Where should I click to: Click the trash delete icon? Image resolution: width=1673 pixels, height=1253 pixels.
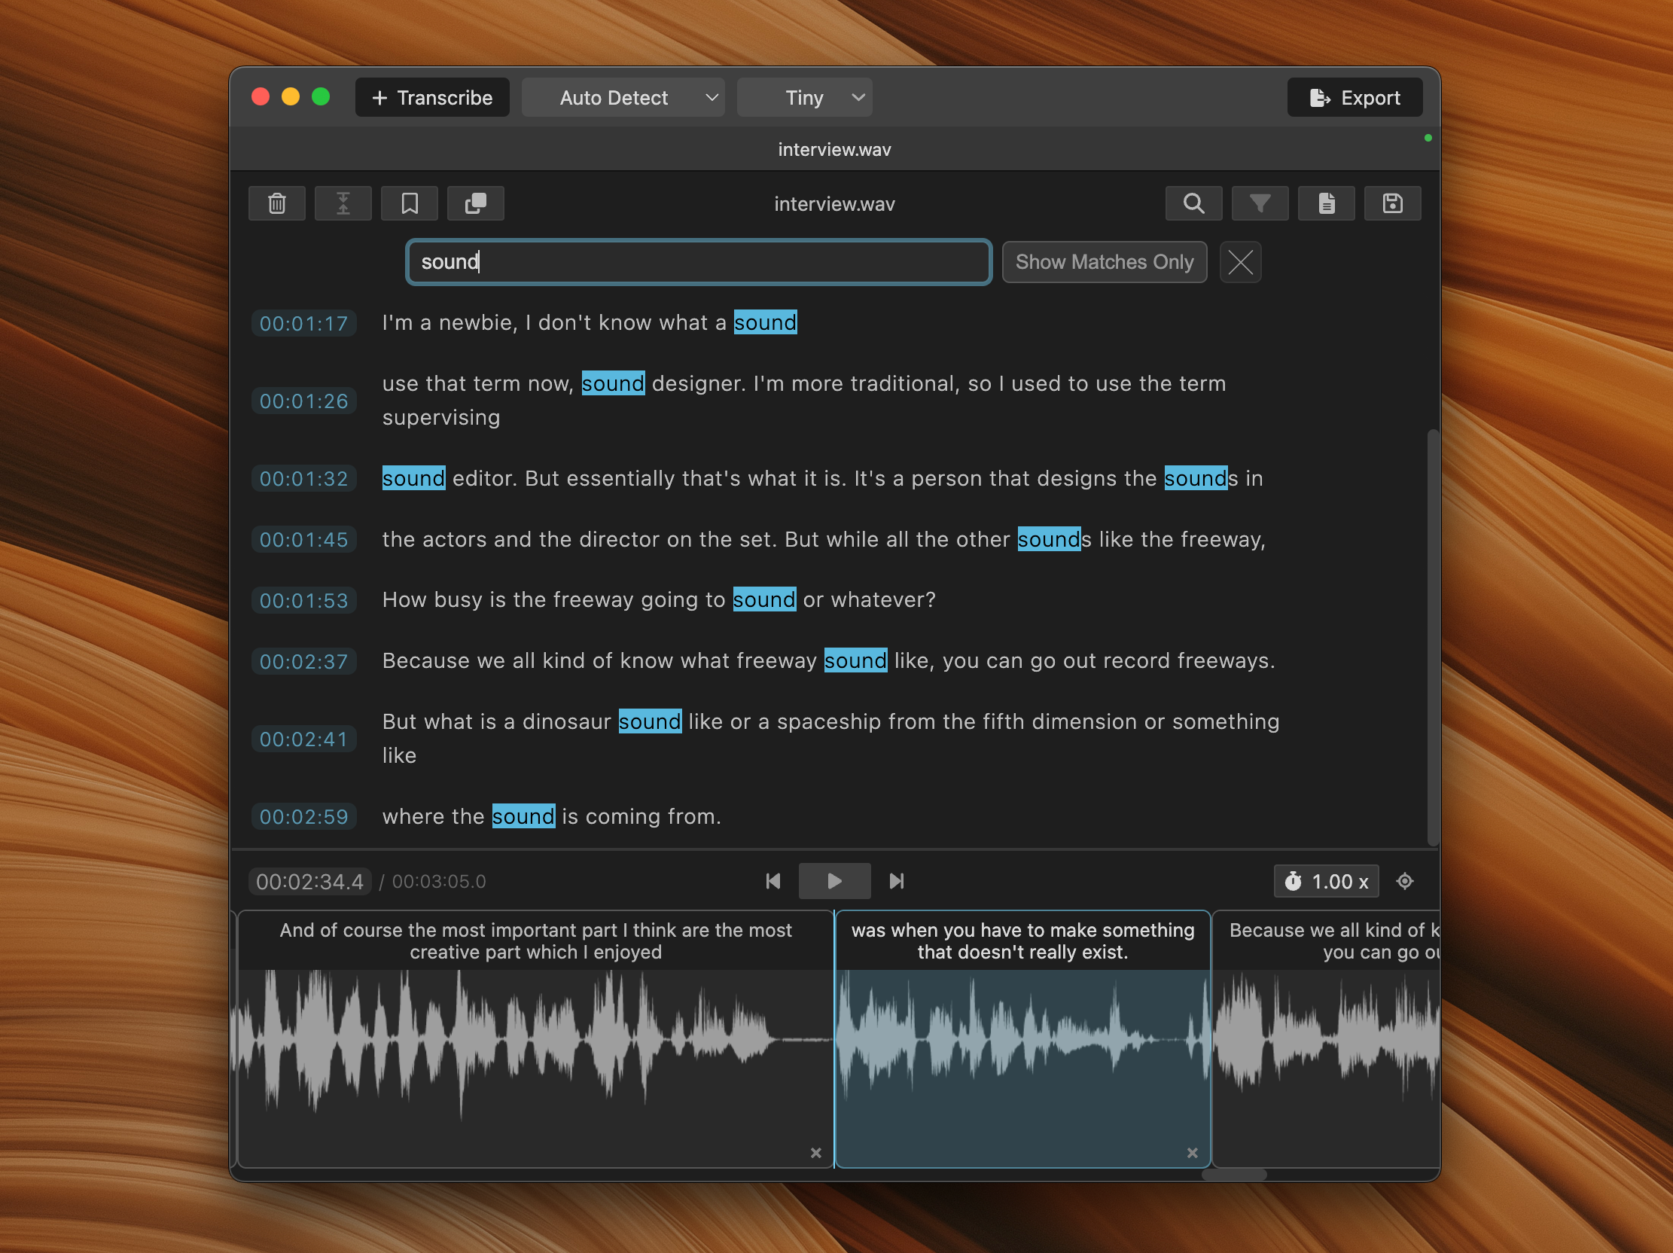point(277,203)
